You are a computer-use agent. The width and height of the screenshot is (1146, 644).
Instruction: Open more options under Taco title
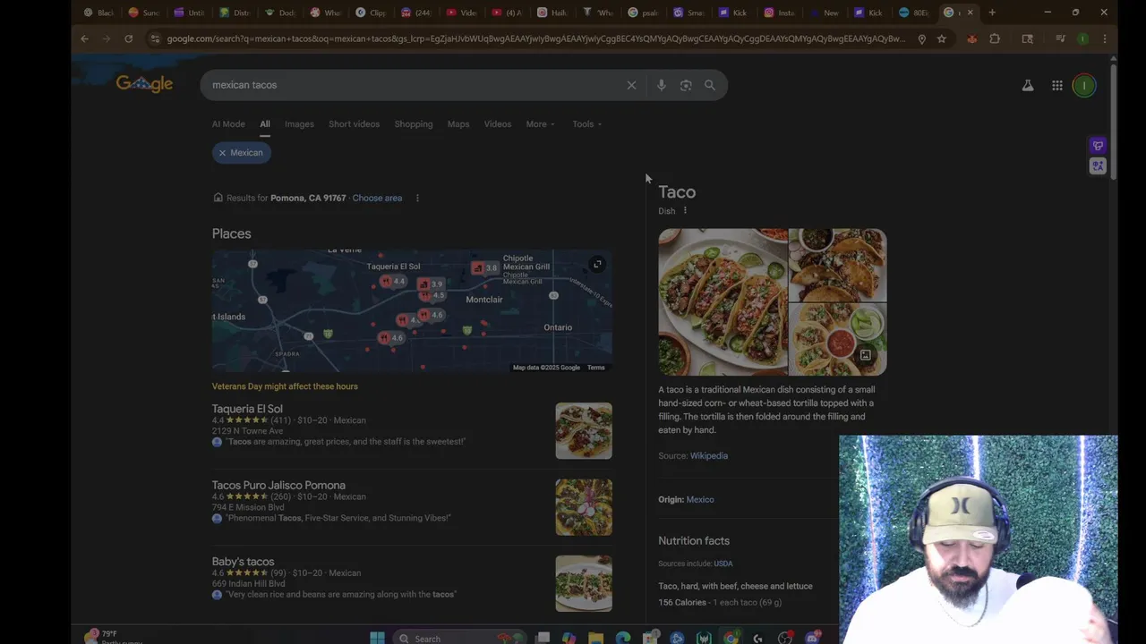(x=685, y=211)
